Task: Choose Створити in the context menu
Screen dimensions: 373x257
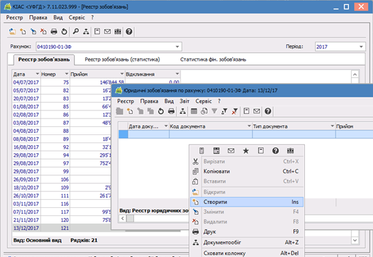Action: point(247,202)
